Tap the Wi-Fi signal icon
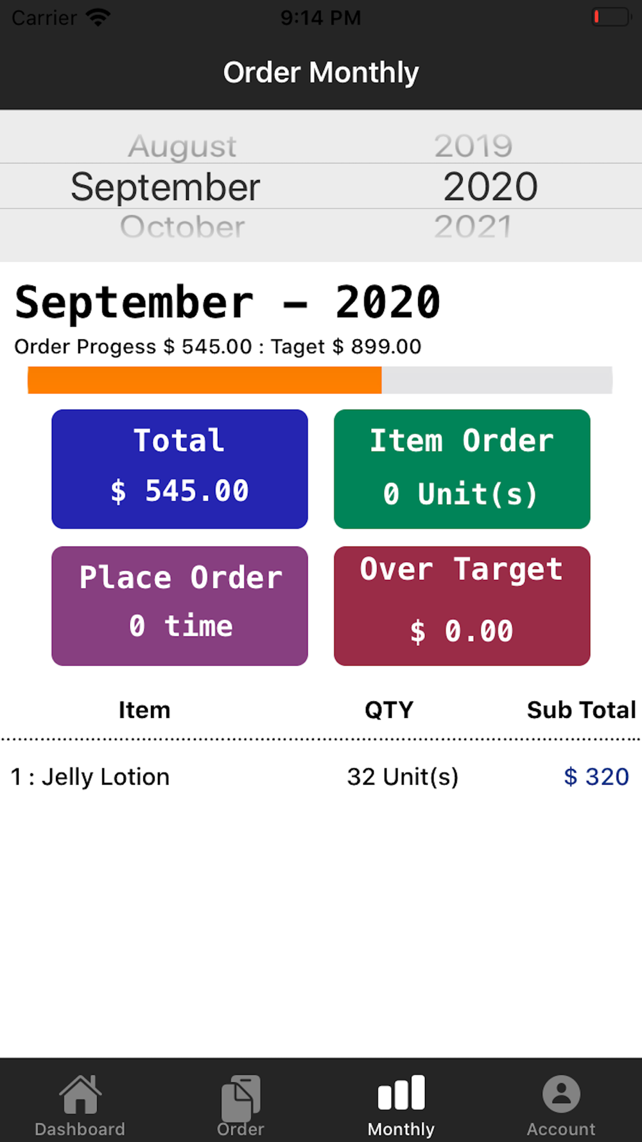The width and height of the screenshot is (642, 1142). 98,17
